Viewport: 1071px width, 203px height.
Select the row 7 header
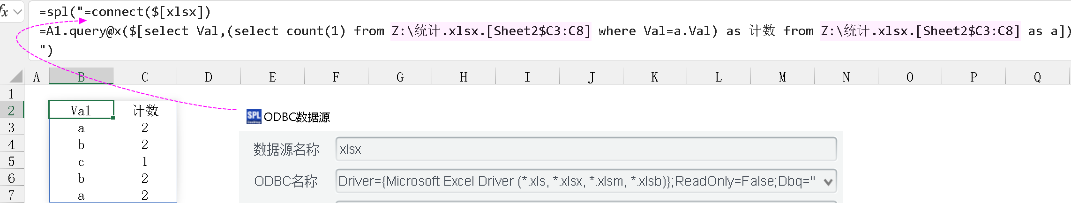[11, 195]
